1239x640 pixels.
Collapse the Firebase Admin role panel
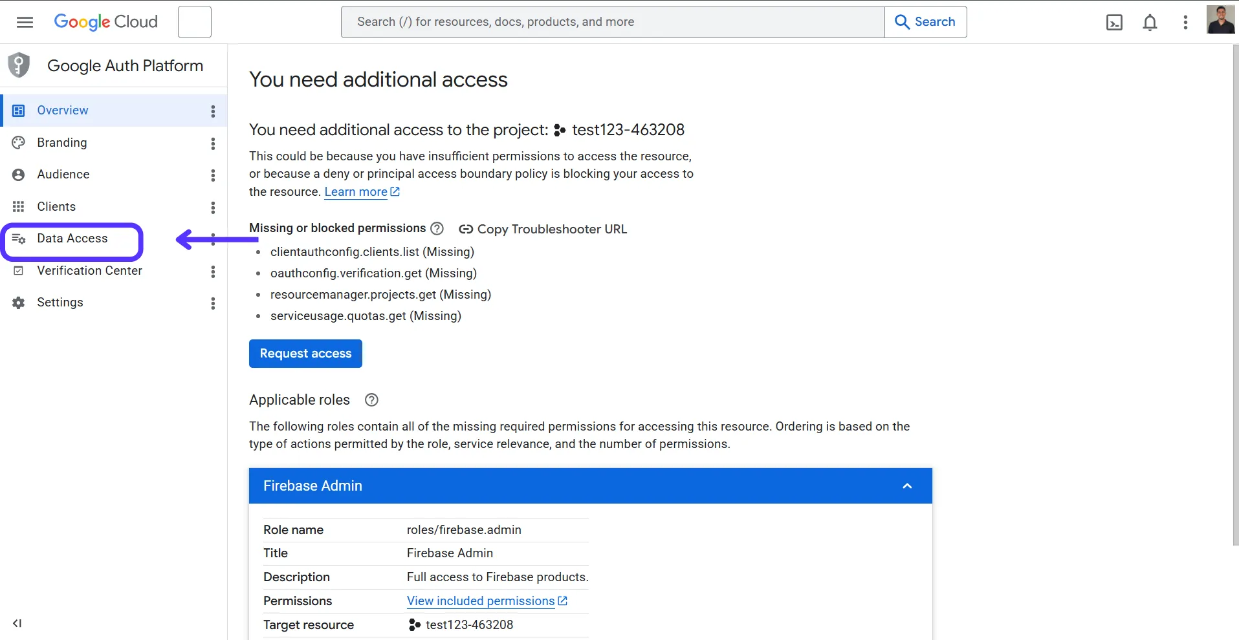pyautogui.click(x=907, y=486)
